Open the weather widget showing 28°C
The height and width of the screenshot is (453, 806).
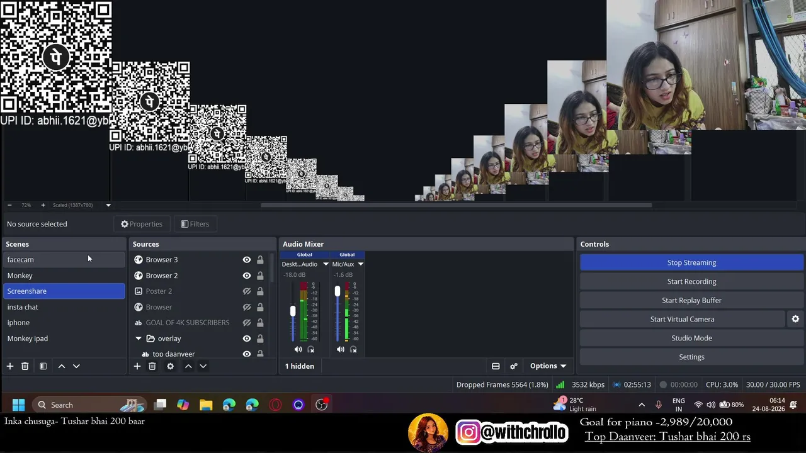pos(575,404)
